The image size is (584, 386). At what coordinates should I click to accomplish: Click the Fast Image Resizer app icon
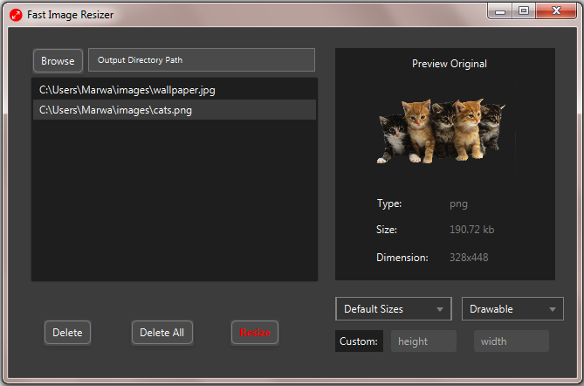point(16,15)
